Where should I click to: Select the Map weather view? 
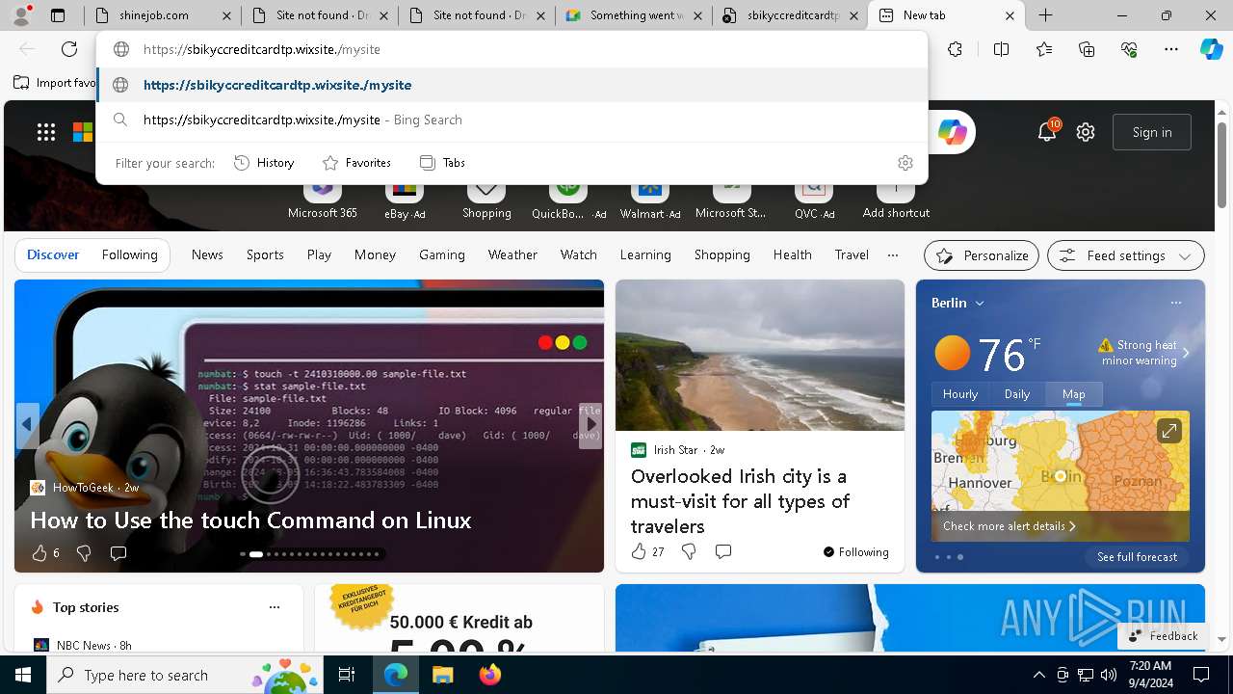[1073, 394]
